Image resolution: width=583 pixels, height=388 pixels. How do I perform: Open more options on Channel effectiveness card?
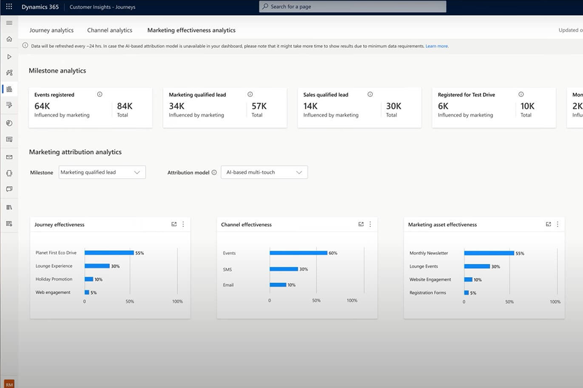click(370, 224)
